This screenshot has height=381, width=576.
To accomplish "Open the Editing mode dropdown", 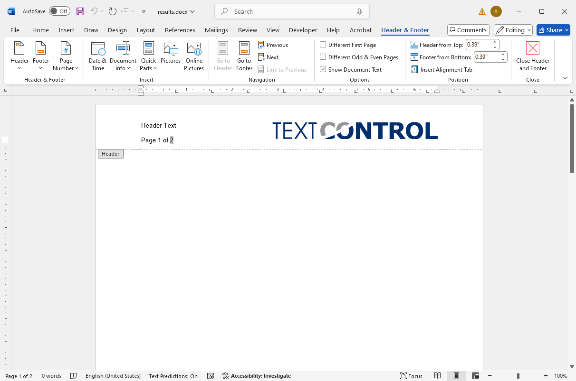I will tap(513, 30).
